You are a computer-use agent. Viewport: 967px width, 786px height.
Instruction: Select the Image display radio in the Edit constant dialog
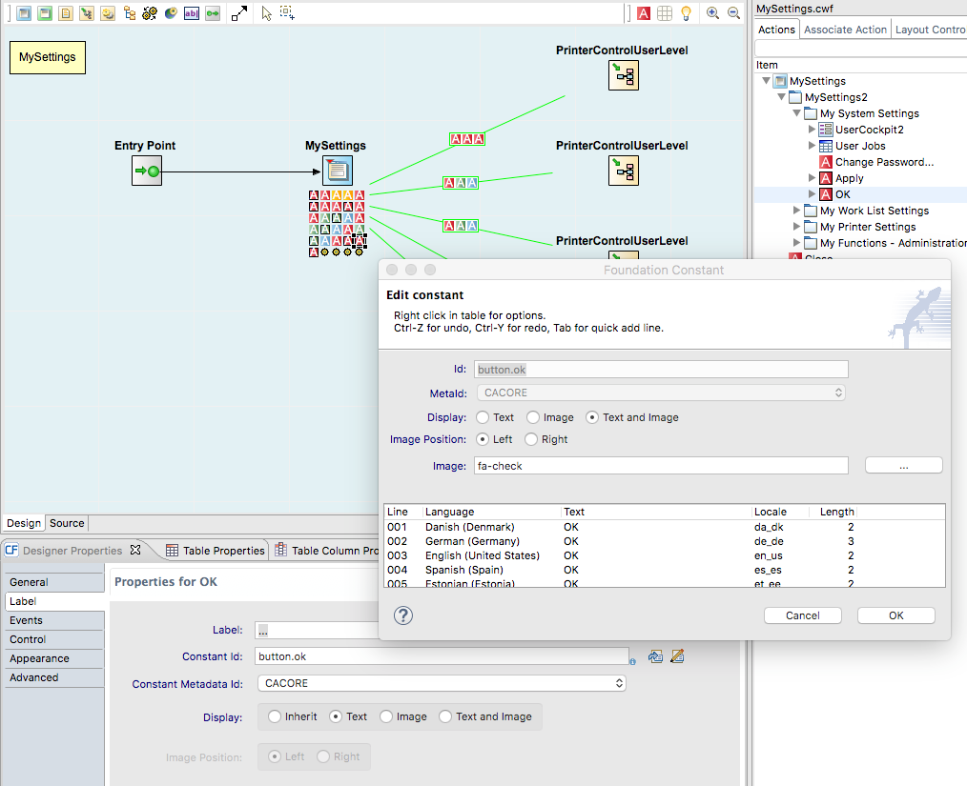click(x=533, y=417)
